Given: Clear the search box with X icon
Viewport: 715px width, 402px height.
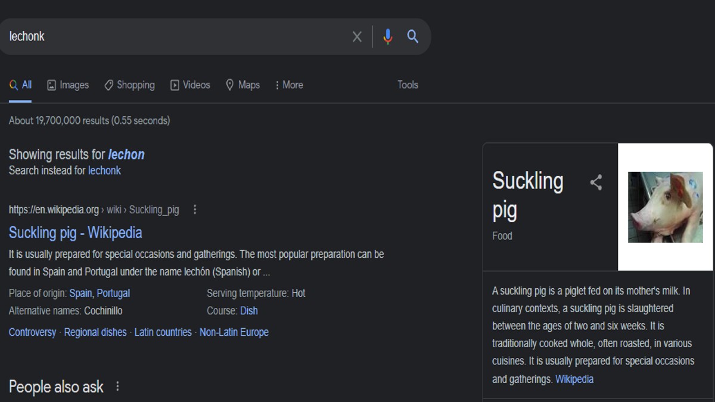Looking at the screenshot, I should 357,37.
